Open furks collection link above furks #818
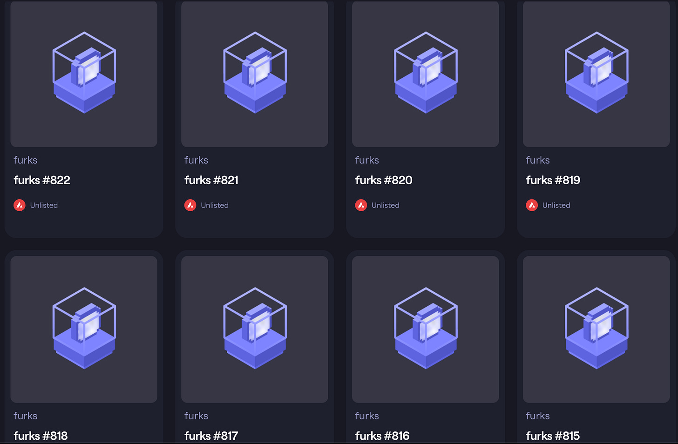Viewport: 678px width, 444px height. [26, 416]
